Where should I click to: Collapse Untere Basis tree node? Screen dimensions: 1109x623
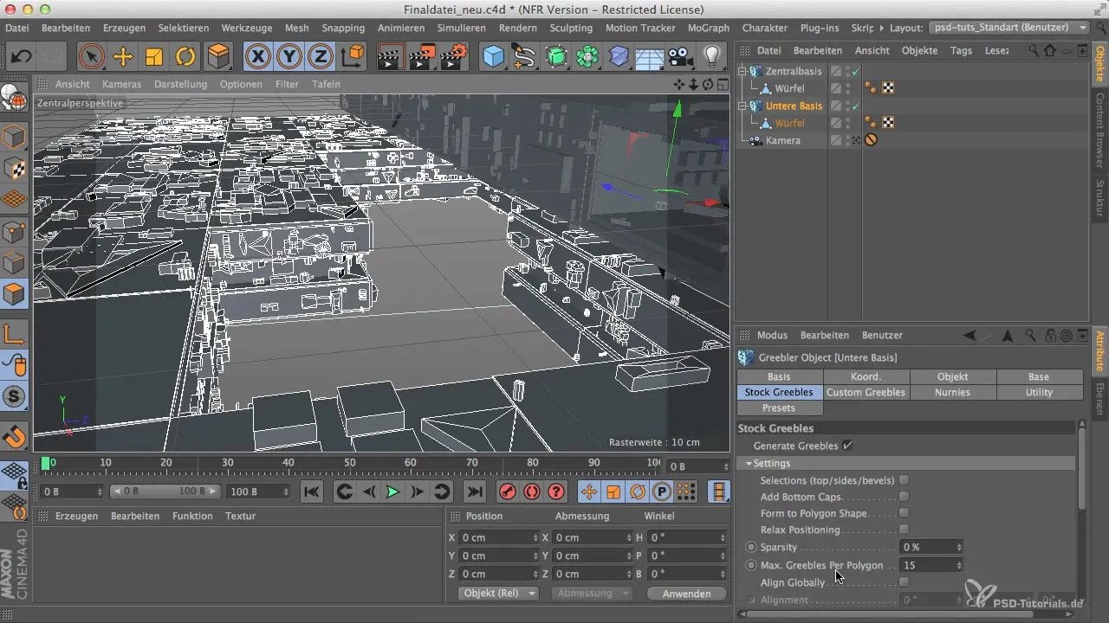coord(743,106)
